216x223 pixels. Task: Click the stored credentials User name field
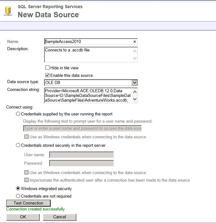[x=81, y=155]
